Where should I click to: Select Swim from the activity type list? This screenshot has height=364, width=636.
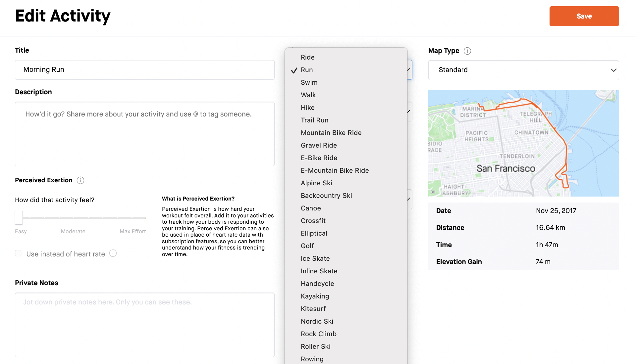point(309,82)
